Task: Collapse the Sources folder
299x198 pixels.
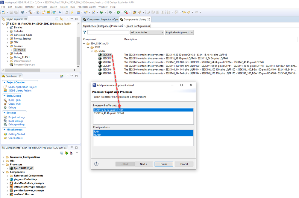Action: coord(7,46)
